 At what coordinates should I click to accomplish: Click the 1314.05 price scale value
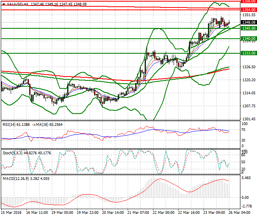(249, 93)
